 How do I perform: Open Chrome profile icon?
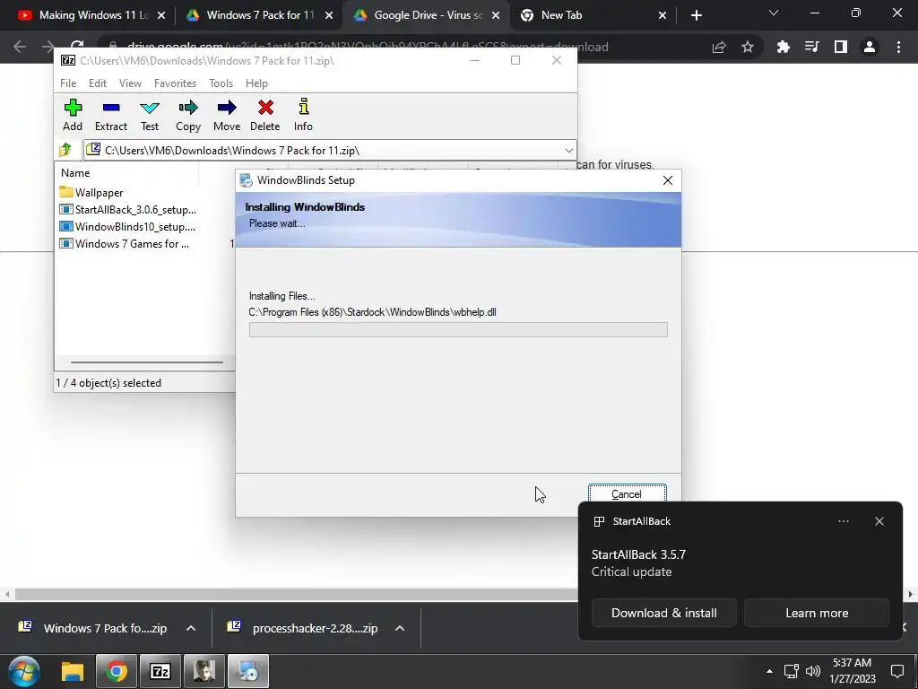[870, 47]
